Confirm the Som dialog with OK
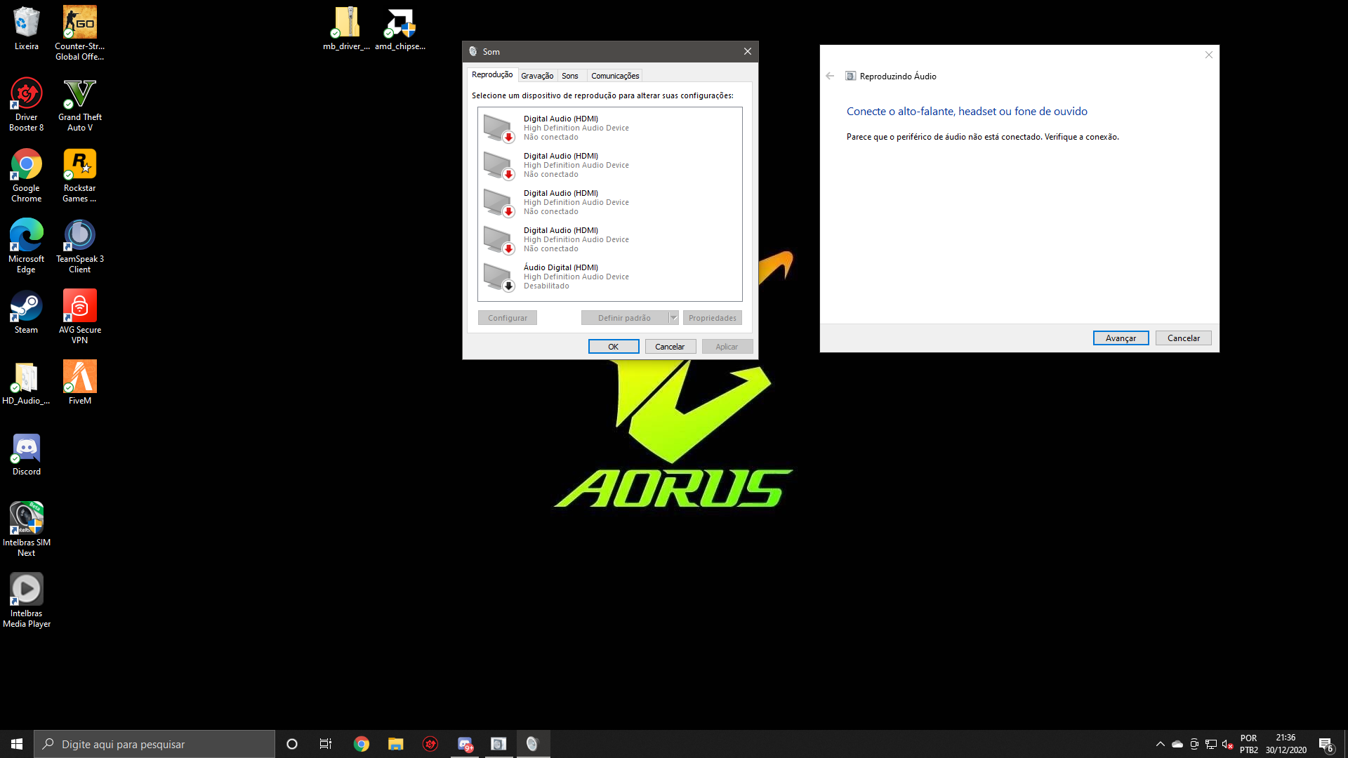1348x758 pixels. 614,347
